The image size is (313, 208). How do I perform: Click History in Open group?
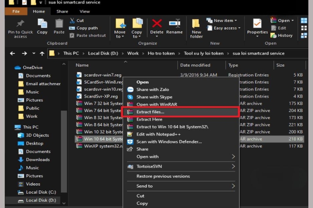282,36
